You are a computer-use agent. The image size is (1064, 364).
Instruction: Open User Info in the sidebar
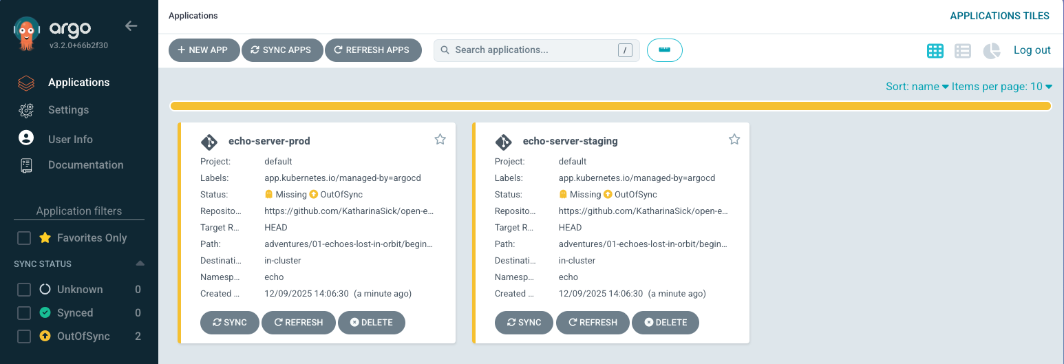70,139
